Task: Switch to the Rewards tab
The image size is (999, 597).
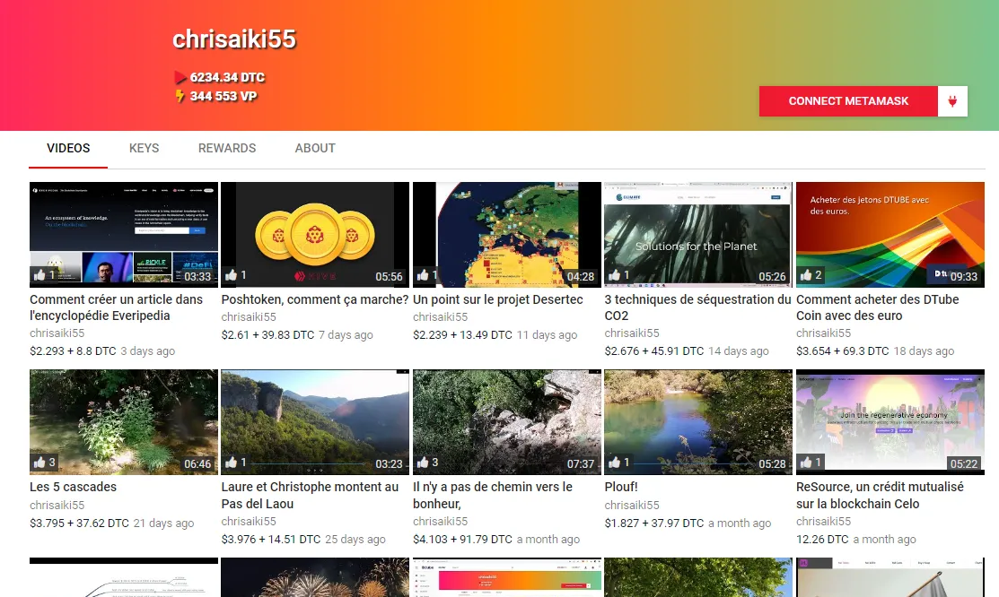Action: click(227, 148)
